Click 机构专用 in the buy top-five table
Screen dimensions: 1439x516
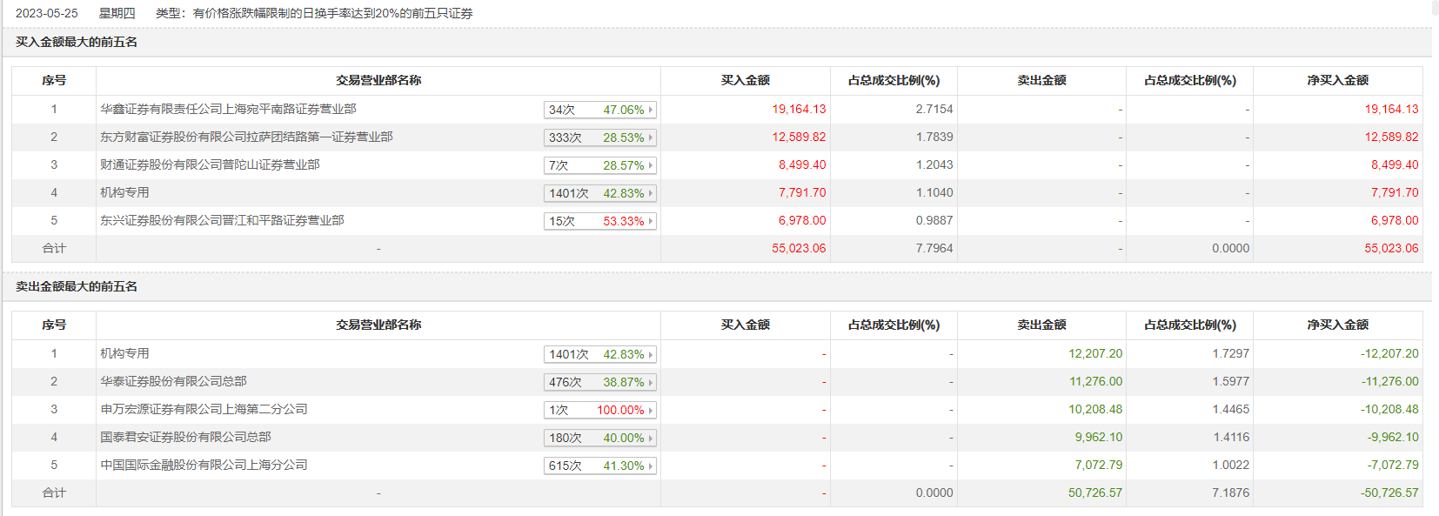[124, 192]
